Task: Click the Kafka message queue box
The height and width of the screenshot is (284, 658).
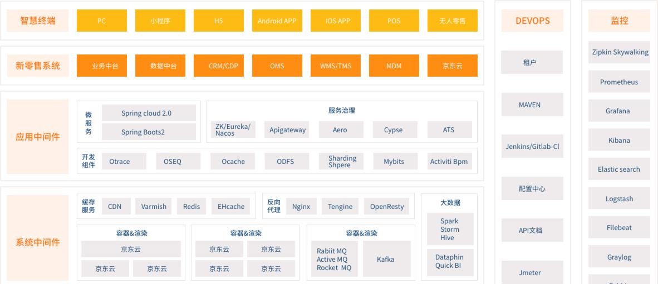Action: tap(386, 259)
